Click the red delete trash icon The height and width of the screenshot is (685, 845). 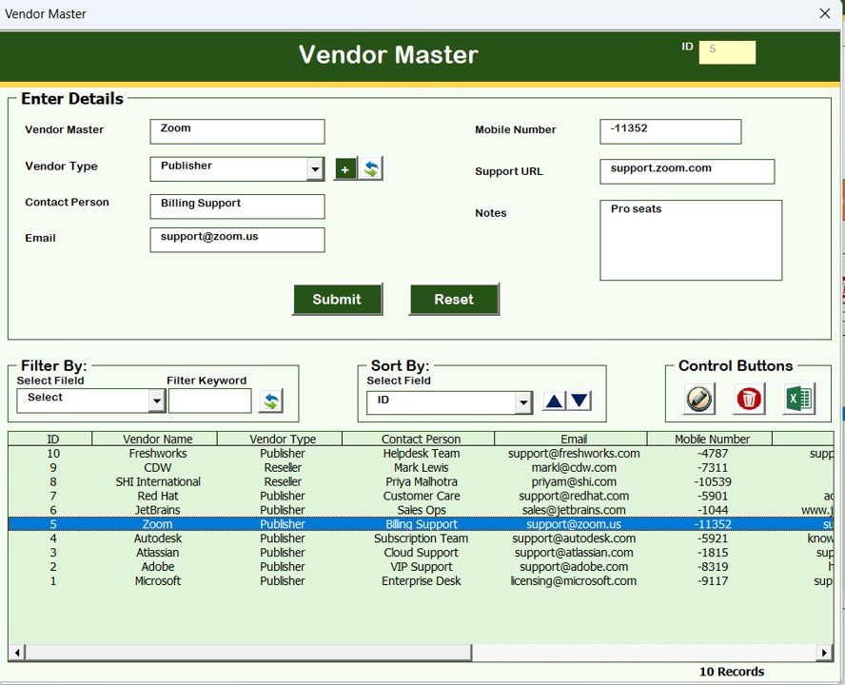pyautogui.click(x=750, y=399)
